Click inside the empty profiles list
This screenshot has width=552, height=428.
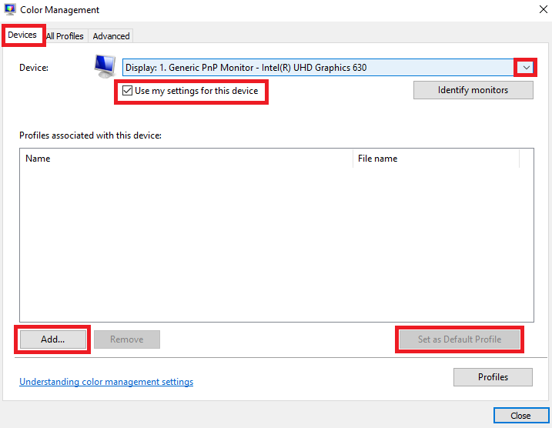pyautogui.click(x=276, y=245)
